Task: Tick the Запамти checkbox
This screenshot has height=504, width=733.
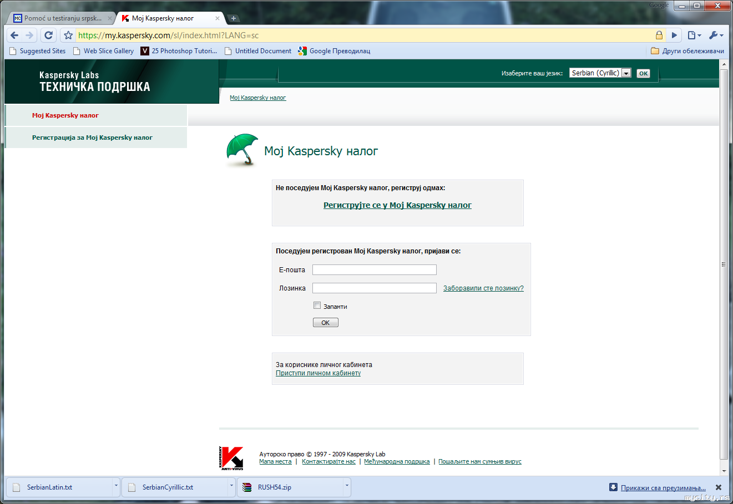Action: click(x=317, y=306)
